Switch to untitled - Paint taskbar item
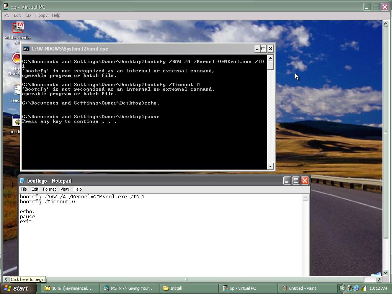The image size is (392, 294). (x=307, y=288)
